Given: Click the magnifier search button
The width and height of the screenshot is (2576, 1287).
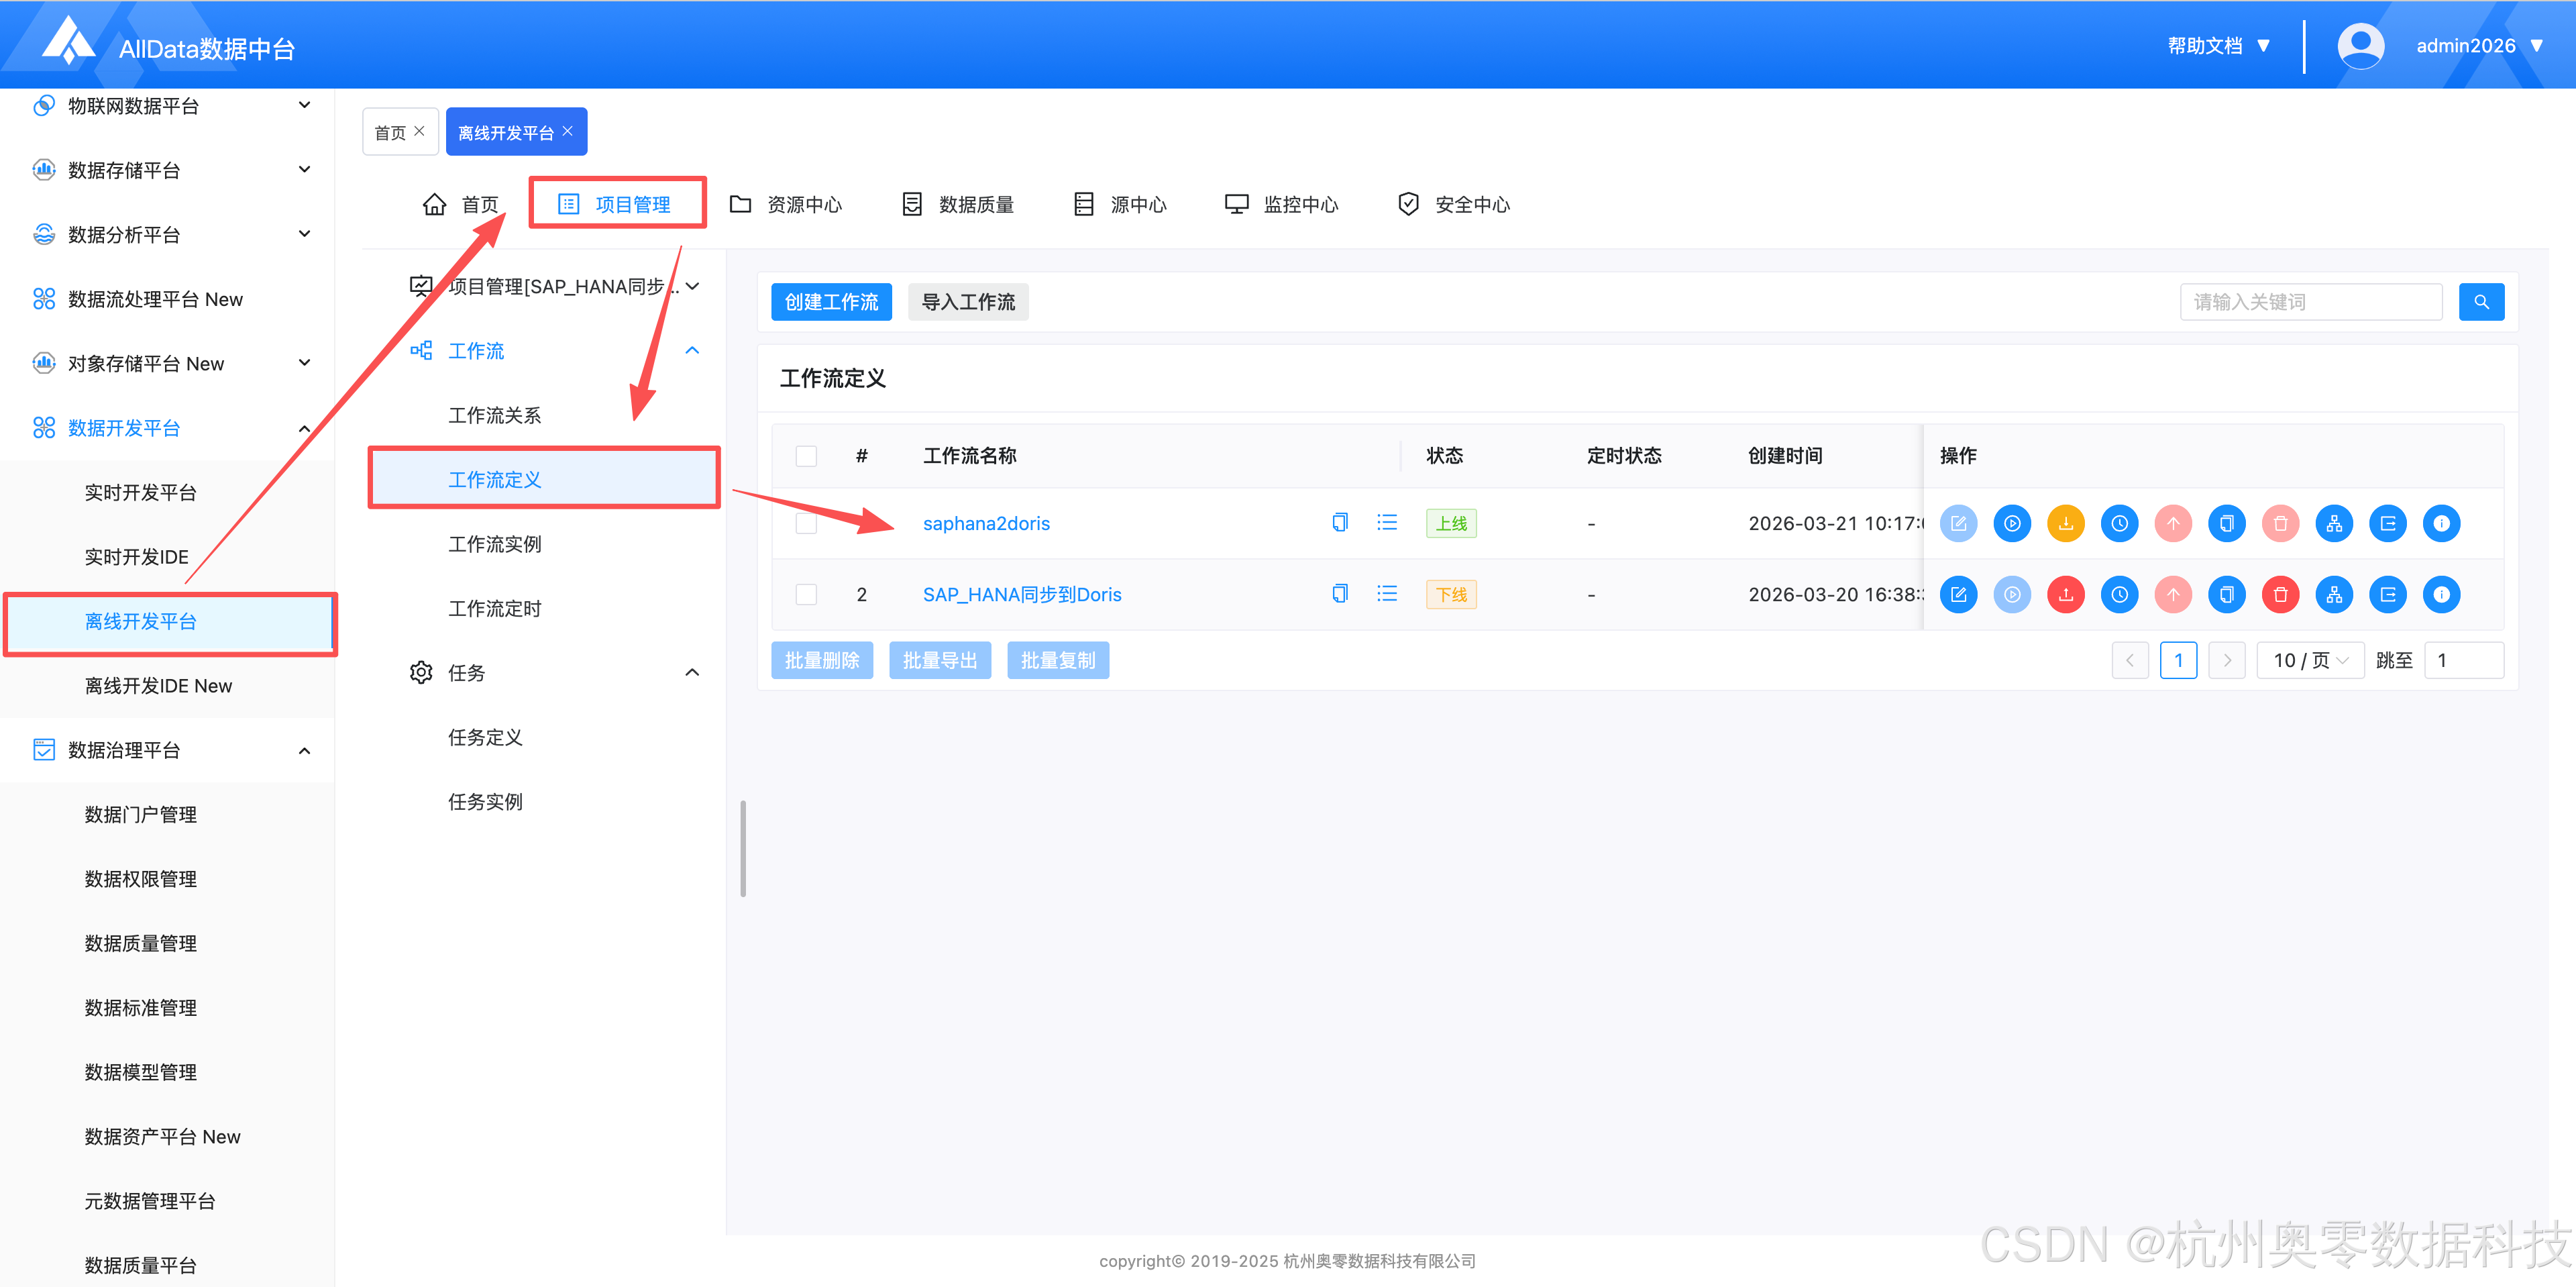Looking at the screenshot, I should [2481, 302].
